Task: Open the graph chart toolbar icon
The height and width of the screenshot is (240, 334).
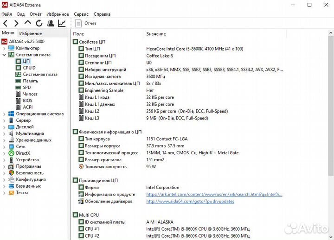Action: pyautogui.click(x=62, y=23)
